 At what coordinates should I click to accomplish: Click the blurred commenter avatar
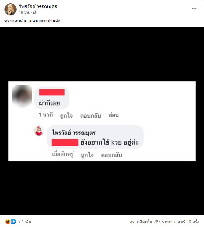tap(22, 96)
